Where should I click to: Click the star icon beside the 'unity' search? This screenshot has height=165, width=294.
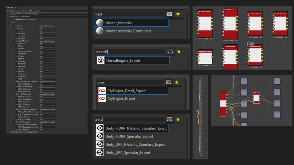178,119
